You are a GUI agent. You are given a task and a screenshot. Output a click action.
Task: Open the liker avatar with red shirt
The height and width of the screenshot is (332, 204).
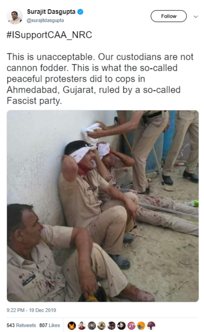tap(82, 326)
